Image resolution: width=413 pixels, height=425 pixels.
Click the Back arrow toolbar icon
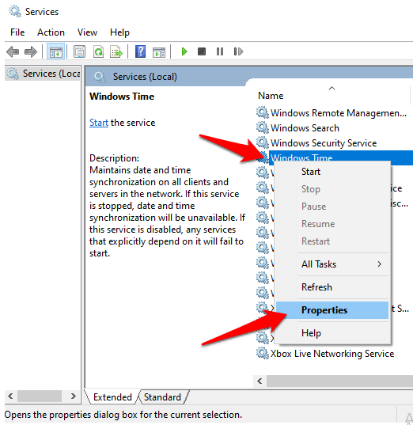[13, 51]
